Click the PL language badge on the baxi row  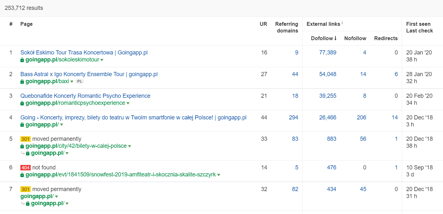tap(80, 82)
